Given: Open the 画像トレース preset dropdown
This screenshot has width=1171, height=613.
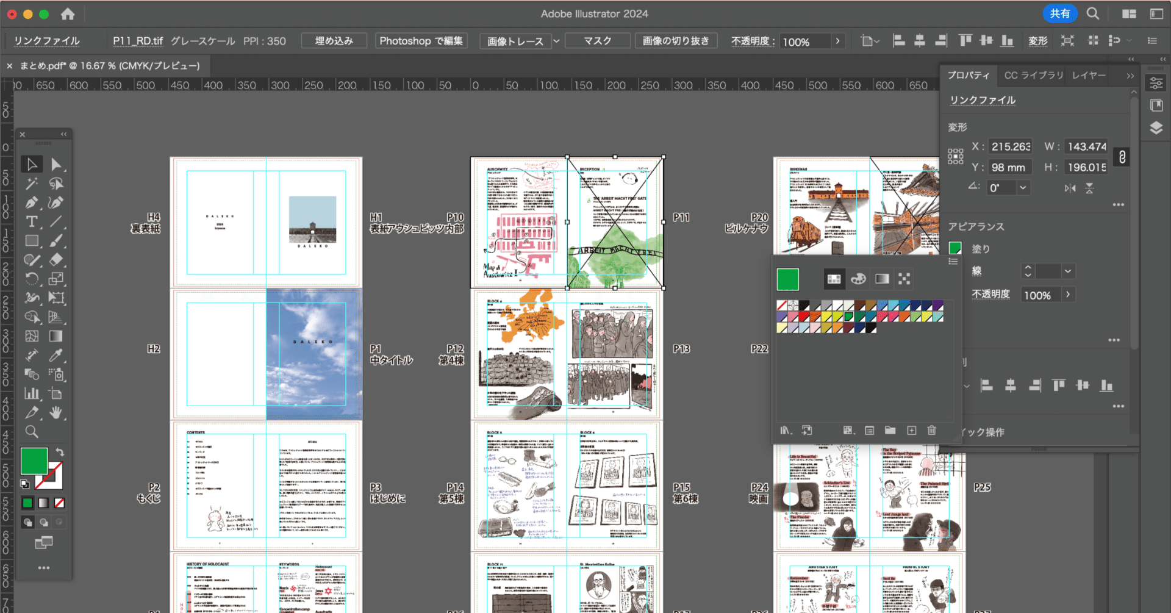Looking at the screenshot, I should coord(556,41).
